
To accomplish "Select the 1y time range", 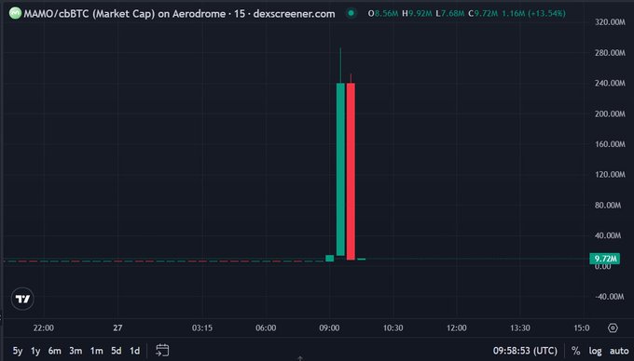I will [x=35, y=351].
